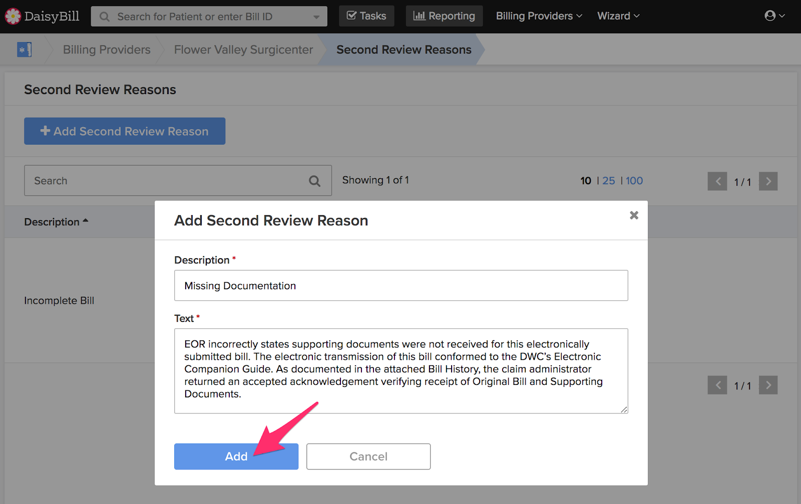Viewport: 801px width, 504px height.
Task: Click the Showing 1 of 1 text
Action: pyautogui.click(x=375, y=180)
